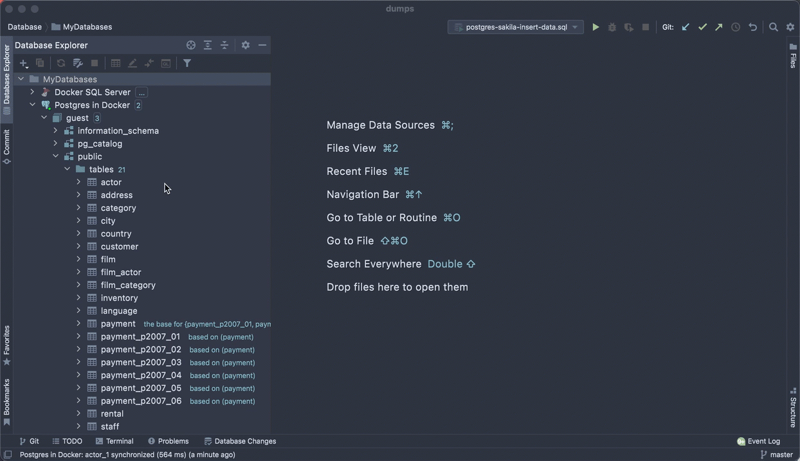Click the Git Push arrow
The image size is (800, 461).
click(719, 27)
